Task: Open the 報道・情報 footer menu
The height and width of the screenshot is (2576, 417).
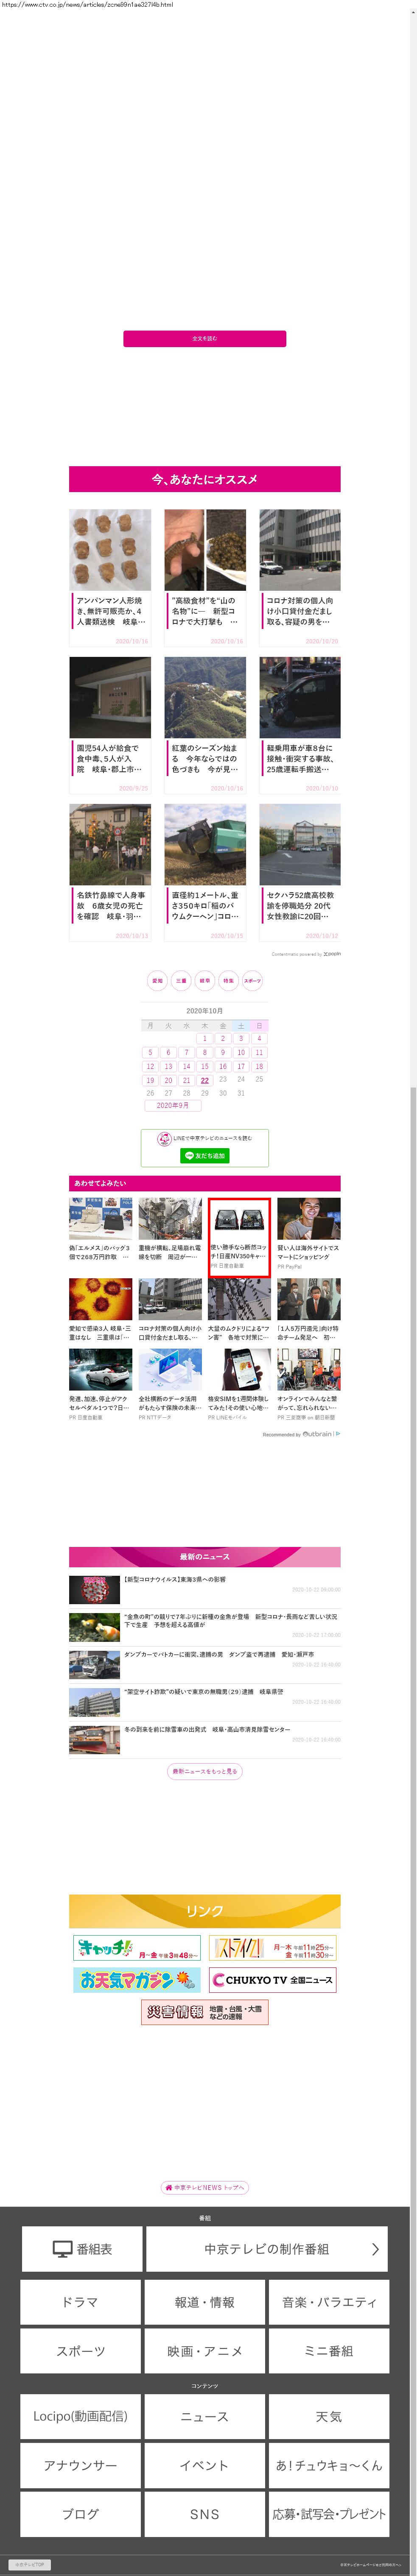Action: pos(204,2302)
